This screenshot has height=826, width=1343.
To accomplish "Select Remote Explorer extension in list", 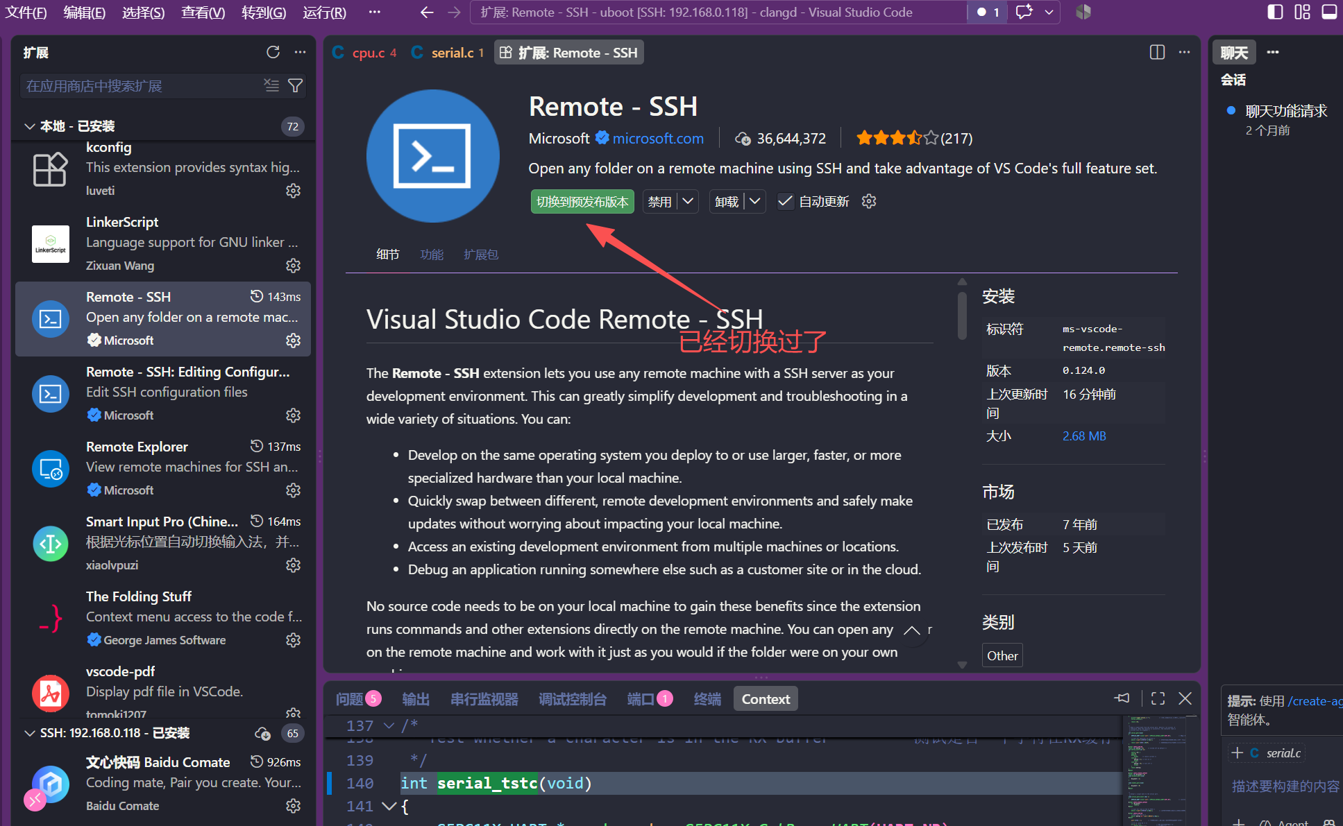I will 162,468.
